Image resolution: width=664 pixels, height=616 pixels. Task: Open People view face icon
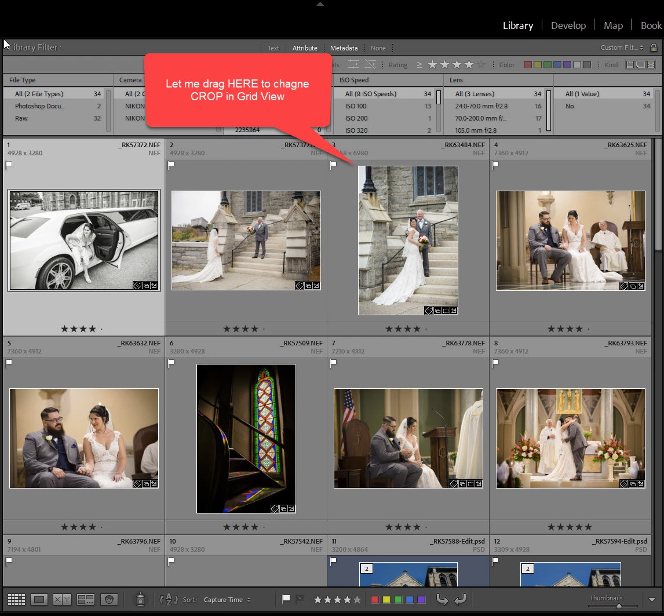[x=109, y=599]
